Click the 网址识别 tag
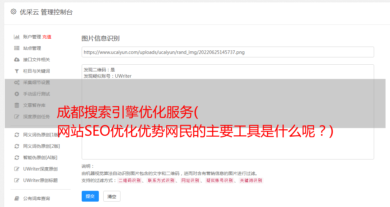Screen dimensions: 390x207 point(190,180)
